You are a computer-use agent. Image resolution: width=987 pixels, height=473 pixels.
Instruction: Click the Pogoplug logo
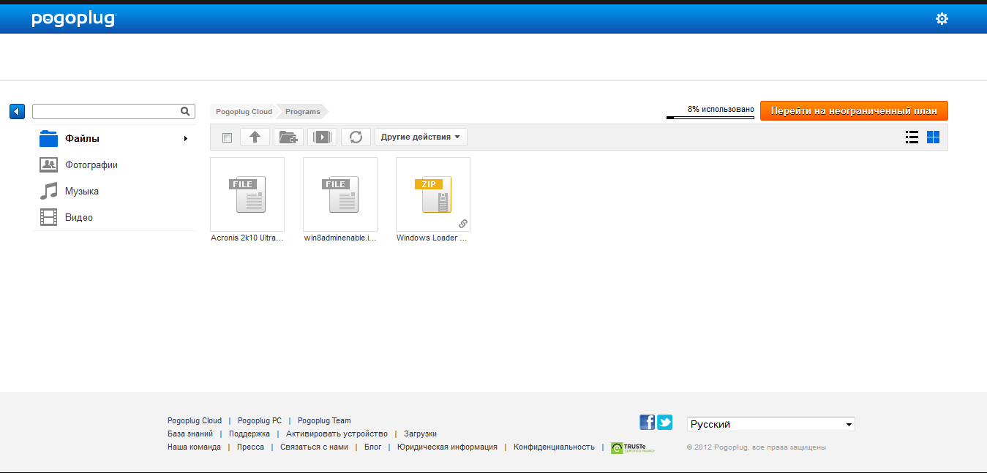[74, 19]
